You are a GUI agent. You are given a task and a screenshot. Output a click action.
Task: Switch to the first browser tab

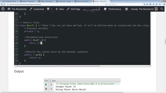pyautogui.click(x=10, y=1)
